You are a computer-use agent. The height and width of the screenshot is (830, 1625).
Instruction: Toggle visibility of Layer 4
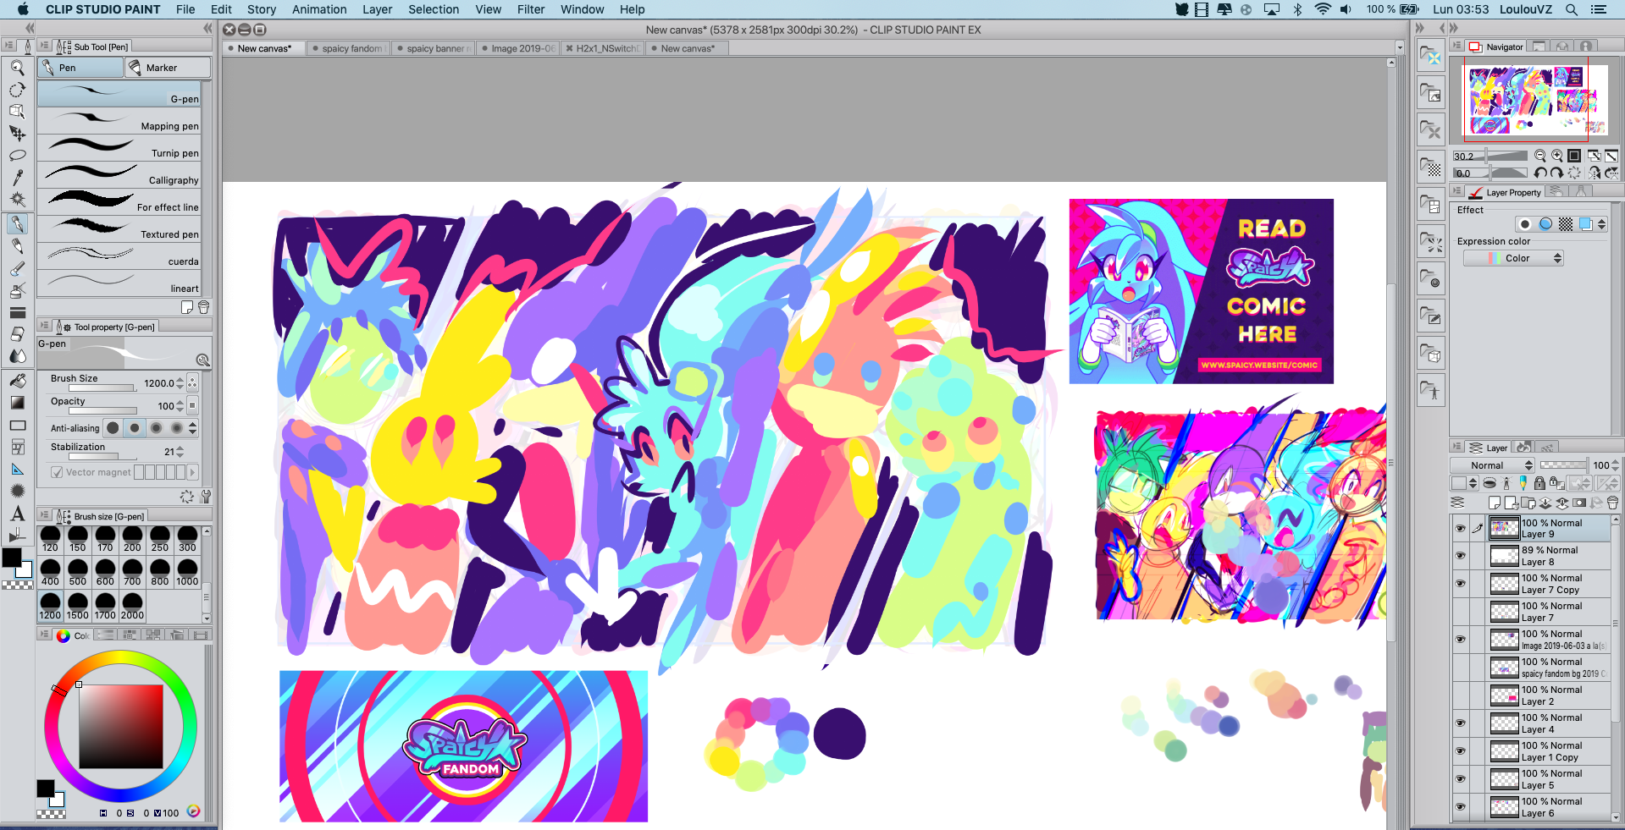click(1460, 723)
